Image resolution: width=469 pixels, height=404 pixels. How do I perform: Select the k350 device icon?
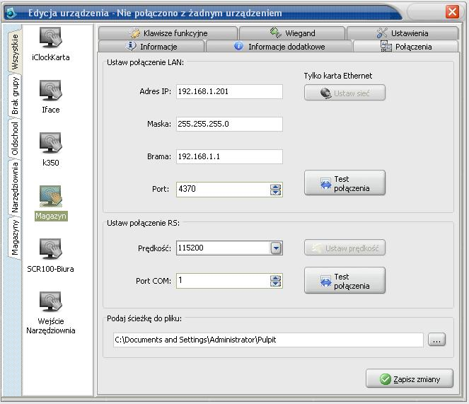pos(50,149)
